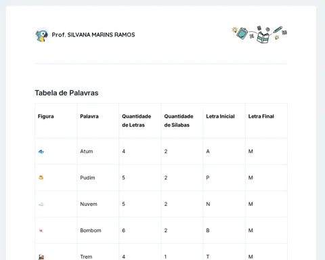Screen dimensions: 325x260
Task: Click the Letra Inicial column header
Action: click(x=220, y=116)
